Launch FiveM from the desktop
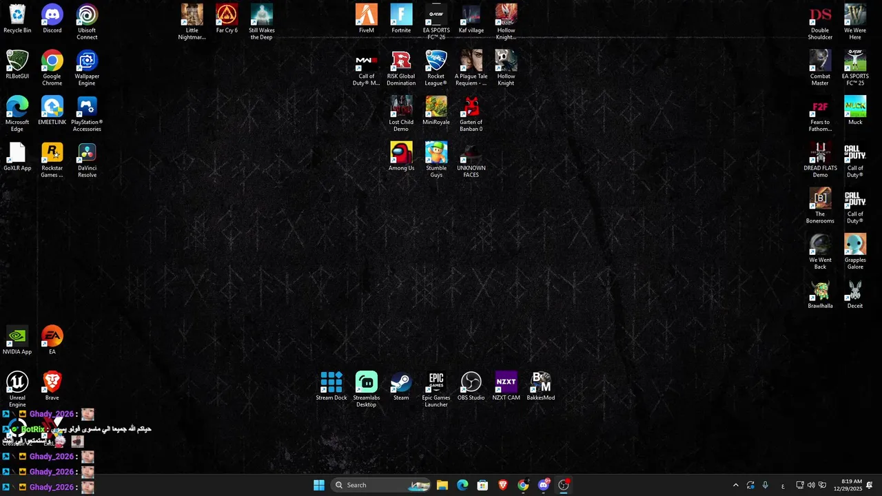The width and height of the screenshot is (882, 496). click(367, 19)
